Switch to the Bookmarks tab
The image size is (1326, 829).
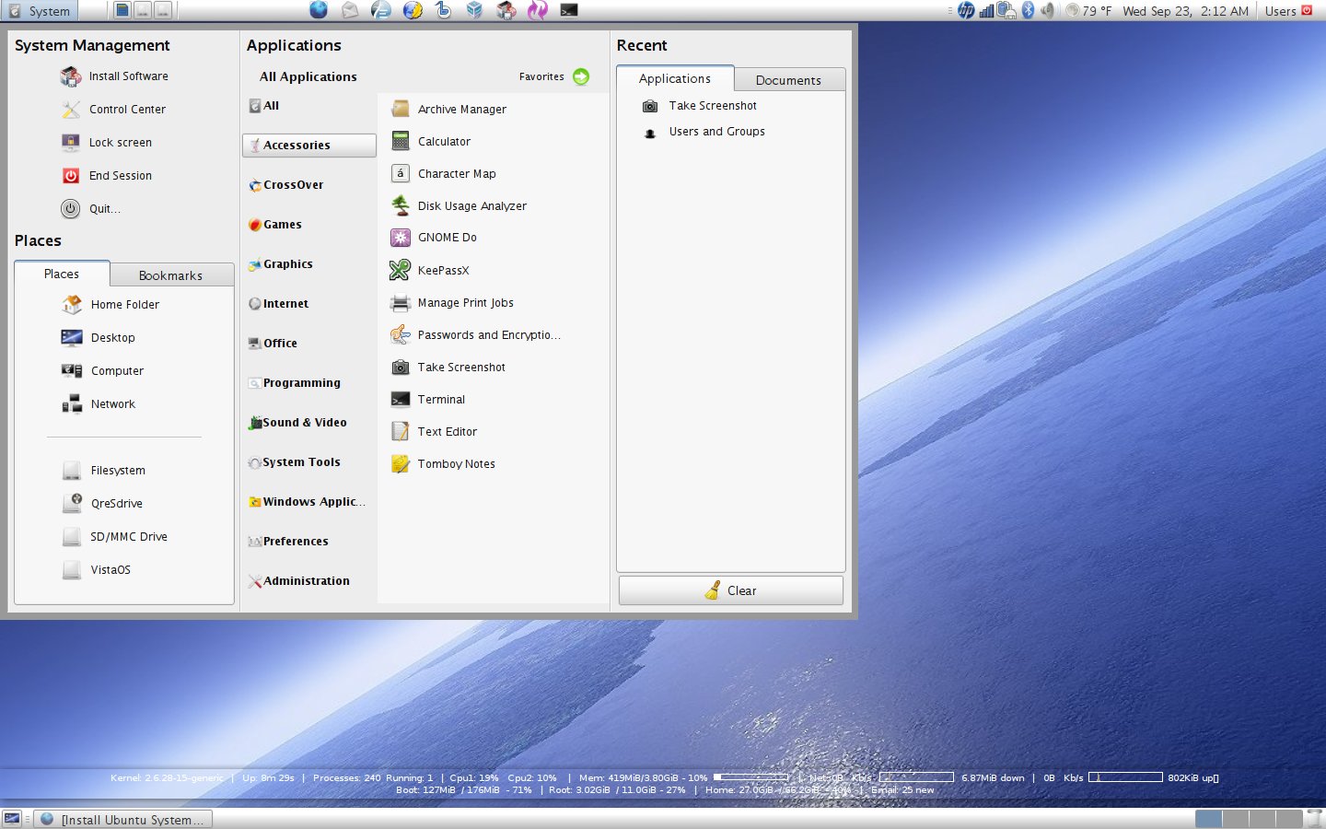pos(171,275)
